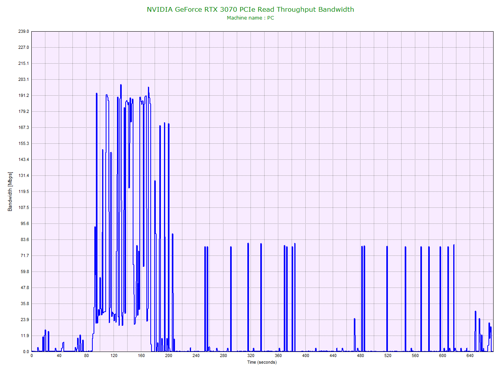Click the 520 tick on time axis
Image resolution: width=501 pixels, height=375 pixels.
(x=388, y=355)
